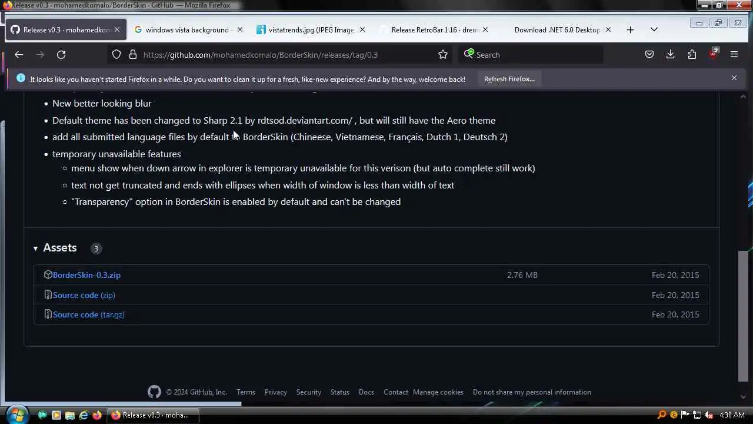This screenshot has width=753, height=424.
Task: Open the Privacy footer link
Action: [x=276, y=392]
